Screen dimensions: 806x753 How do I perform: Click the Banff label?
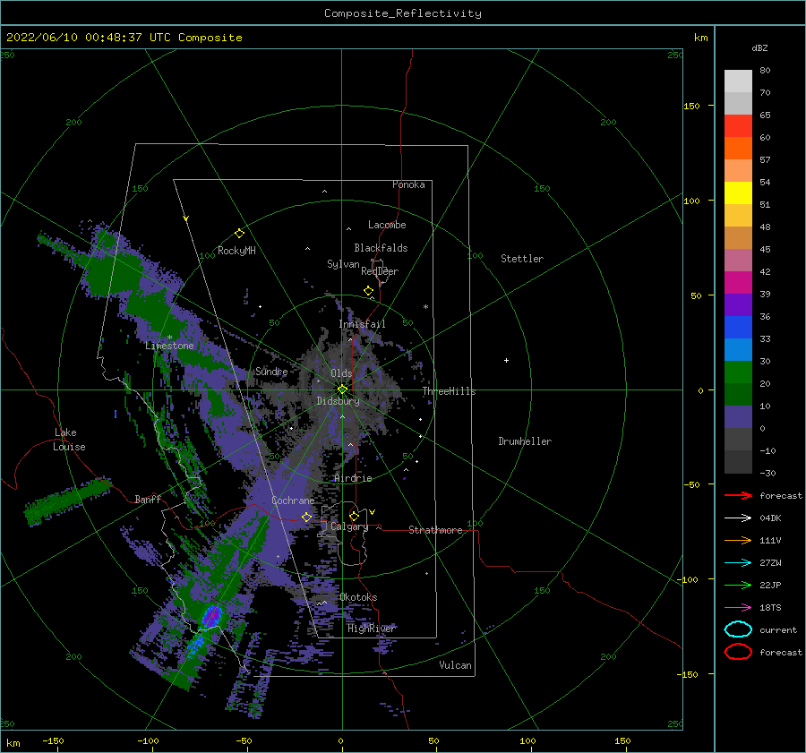click(148, 499)
